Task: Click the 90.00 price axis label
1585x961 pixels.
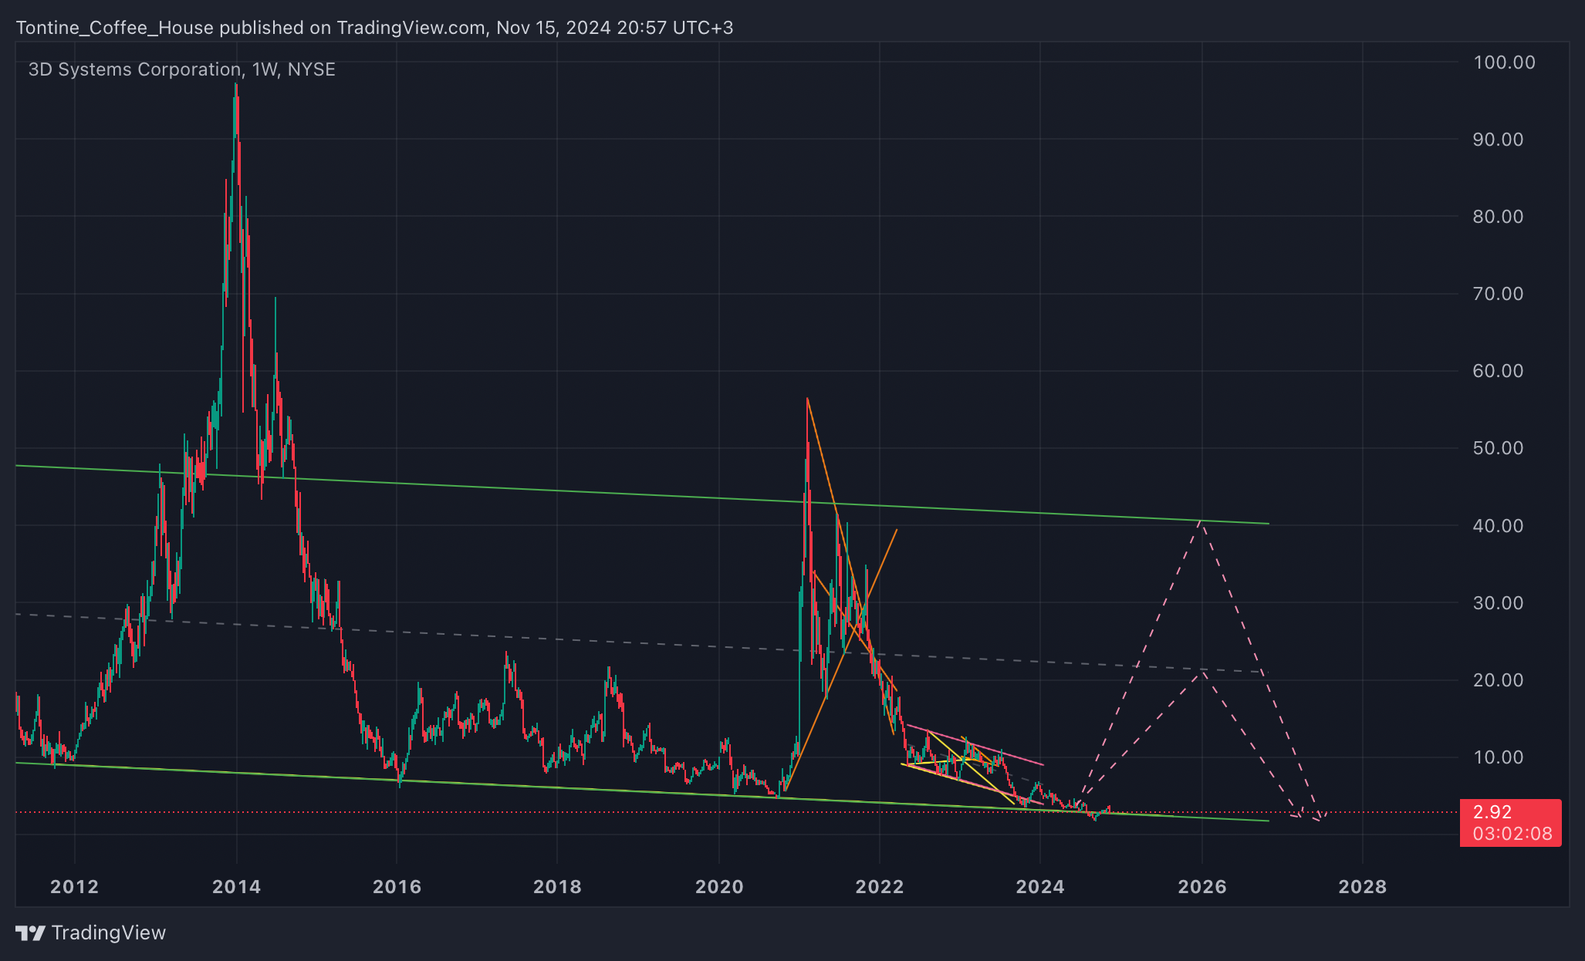Action: [x=1498, y=140]
